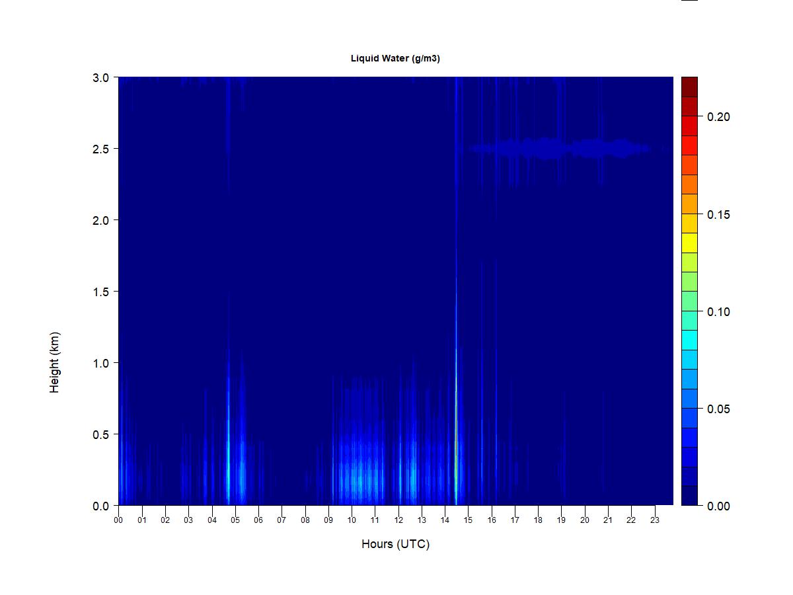Screen dimensions: 793x595
Task: Click the 0.20 color bar scale label
Action: [x=718, y=117]
